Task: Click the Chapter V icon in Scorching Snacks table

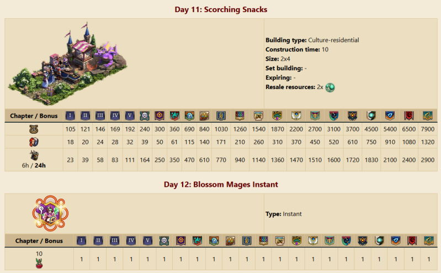Action: [130, 116]
